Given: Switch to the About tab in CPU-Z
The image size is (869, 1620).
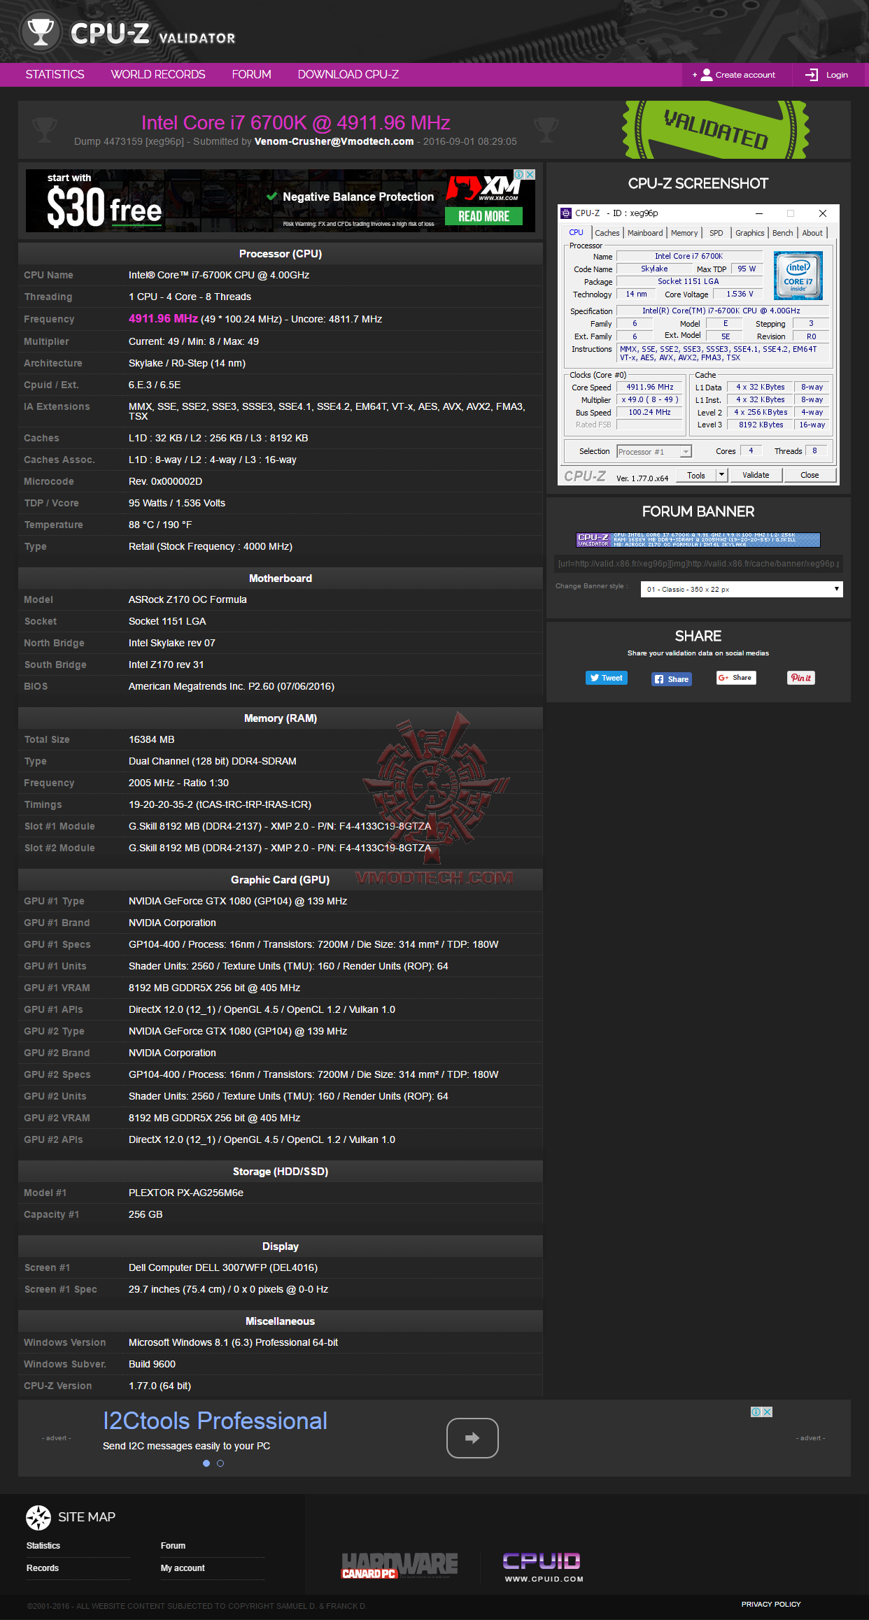Looking at the screenshot, I should pyautogui.click(x=812, y=233).
